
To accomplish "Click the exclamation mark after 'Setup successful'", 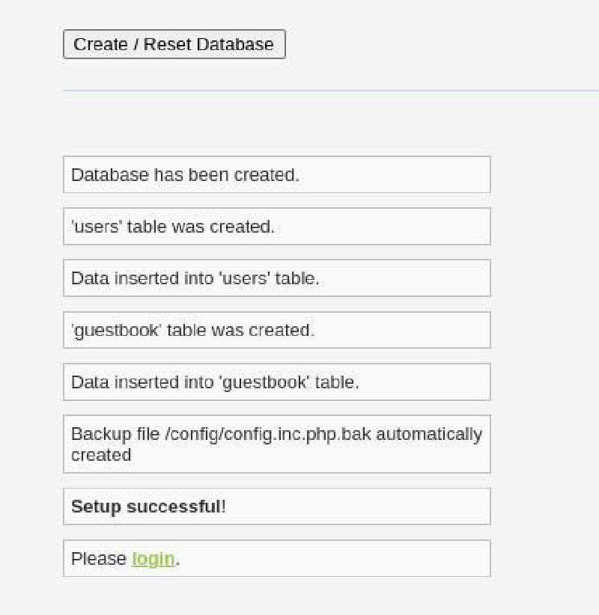I will coord(223,507).
